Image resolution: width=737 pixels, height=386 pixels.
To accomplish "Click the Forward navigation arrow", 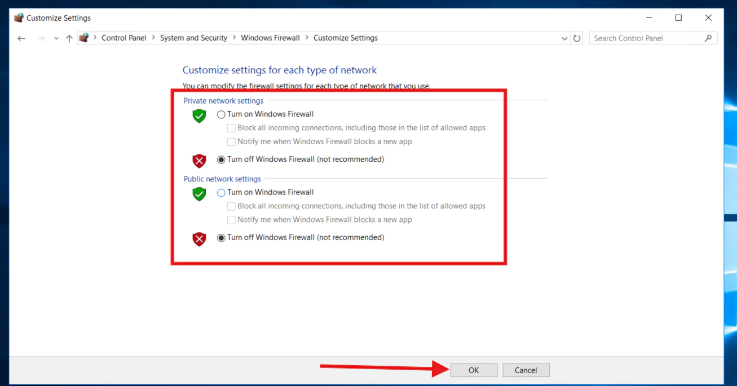I will (41, 38).
